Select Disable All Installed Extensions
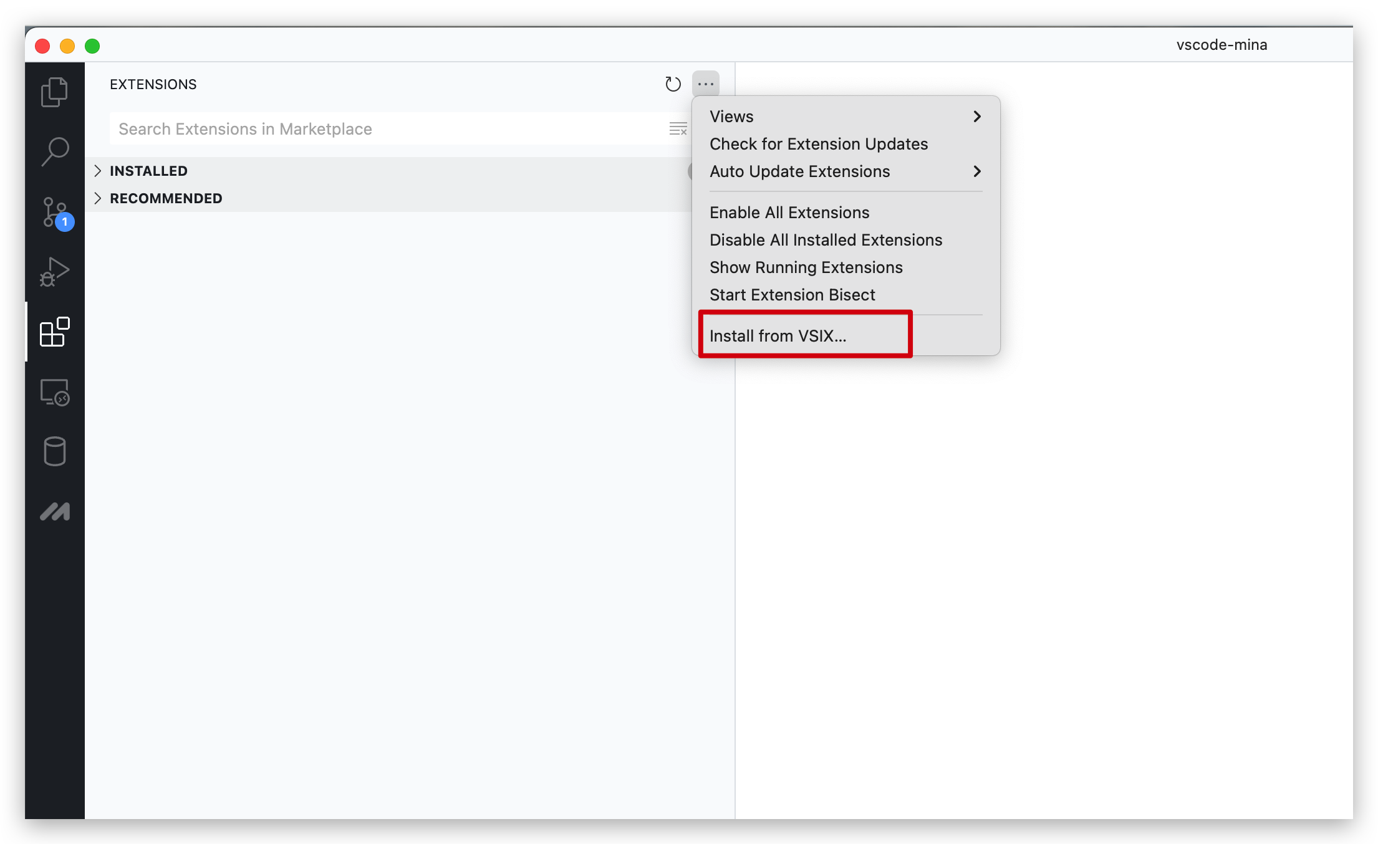This screenshot has height=844, width=1378. (846, 240)
